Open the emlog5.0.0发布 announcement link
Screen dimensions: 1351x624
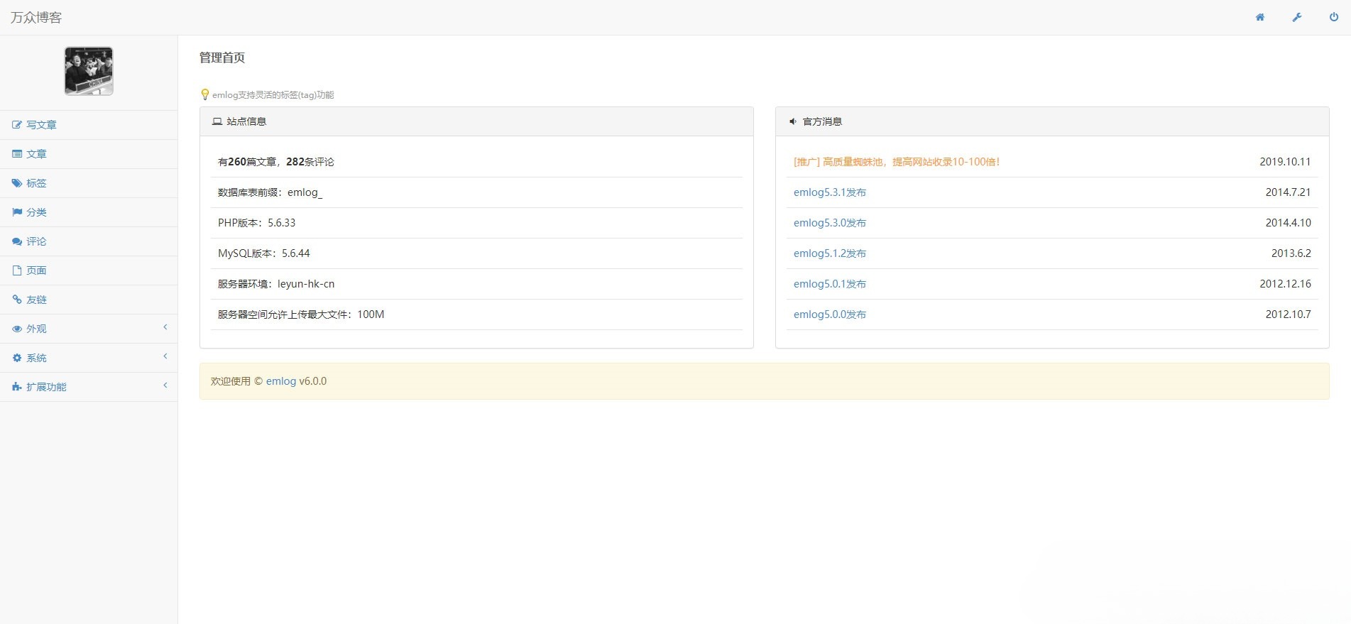829,314
